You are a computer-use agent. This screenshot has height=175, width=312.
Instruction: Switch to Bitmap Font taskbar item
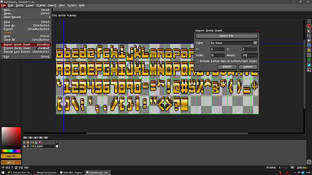point(46,173)
